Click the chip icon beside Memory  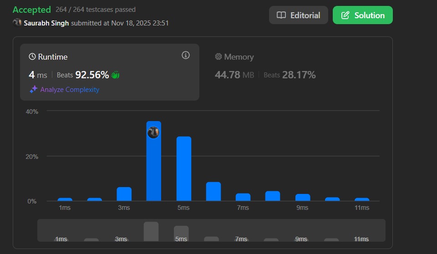tap(218, 56)
